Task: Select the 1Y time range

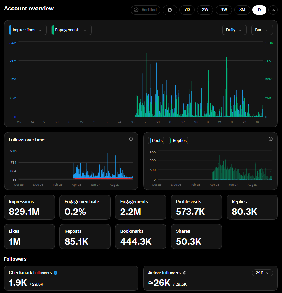Action: [x=259, y=10]
